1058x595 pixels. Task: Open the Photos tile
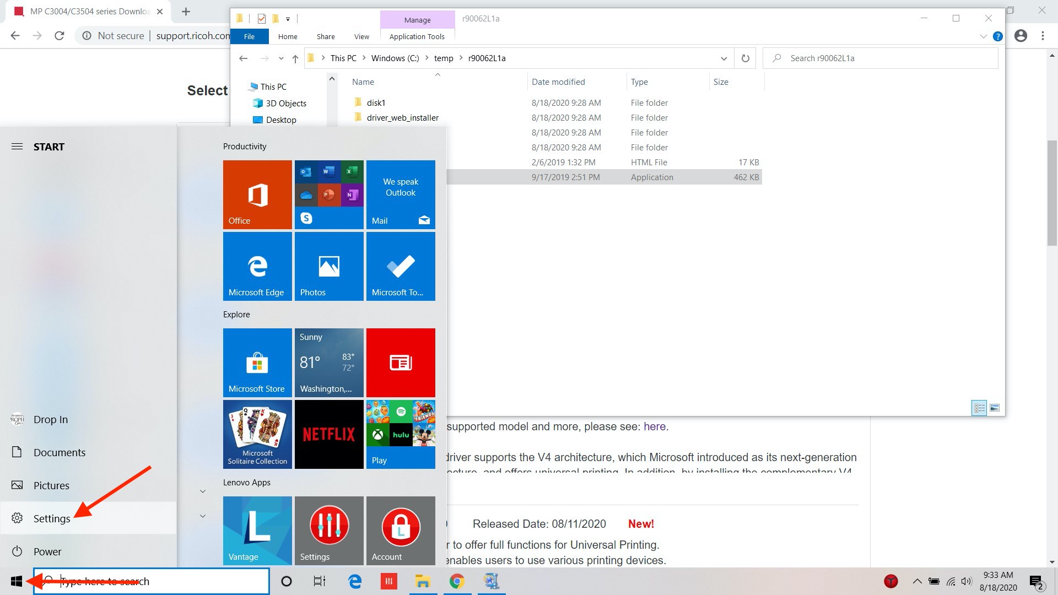[x=329, y=266]
